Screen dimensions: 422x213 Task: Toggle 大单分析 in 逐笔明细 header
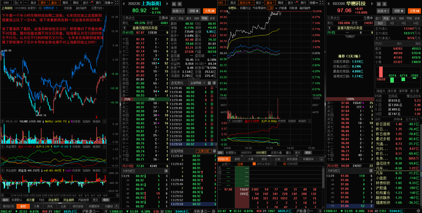(x=203, y=151)
